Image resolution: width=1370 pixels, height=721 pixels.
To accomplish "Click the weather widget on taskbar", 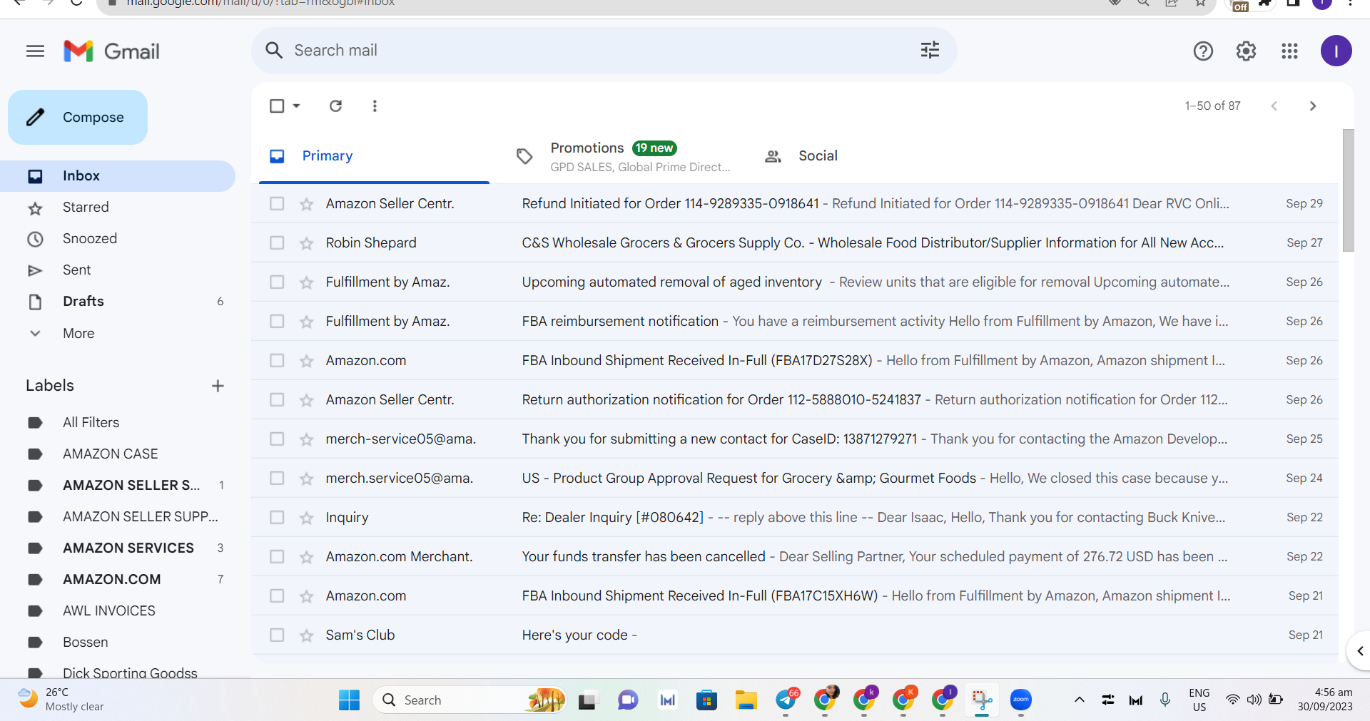I will [61, 700].
